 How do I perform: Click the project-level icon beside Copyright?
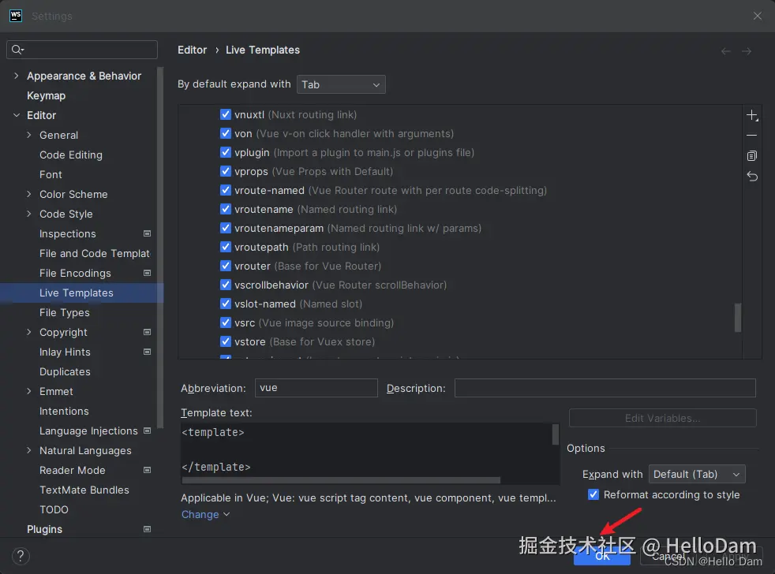(147, 333)
